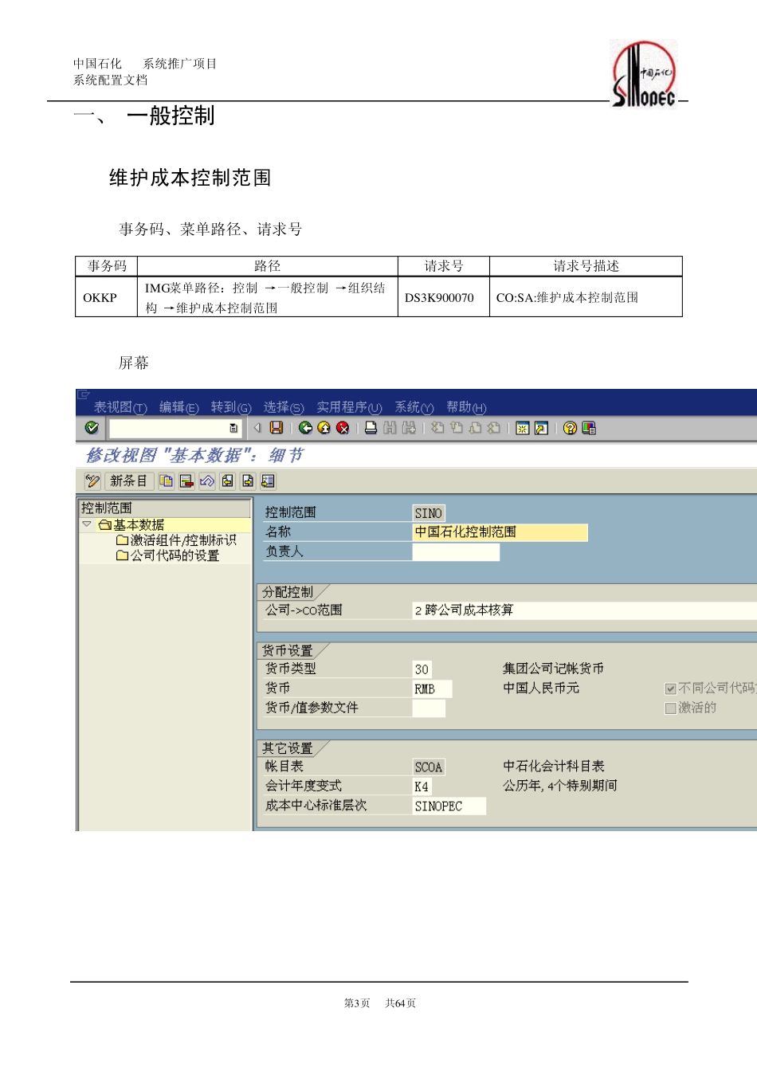Click the Create New Session icon

522,428
